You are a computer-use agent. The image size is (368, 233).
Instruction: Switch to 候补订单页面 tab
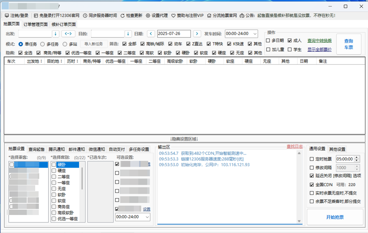[x=64, y=24]
